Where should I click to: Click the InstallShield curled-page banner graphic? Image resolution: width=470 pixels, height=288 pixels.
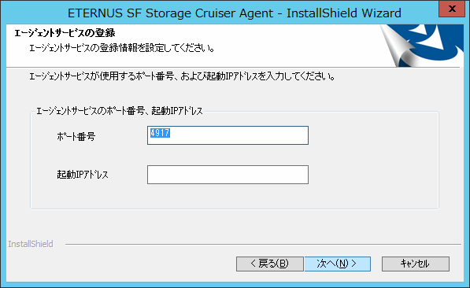(x=421, y=46)
